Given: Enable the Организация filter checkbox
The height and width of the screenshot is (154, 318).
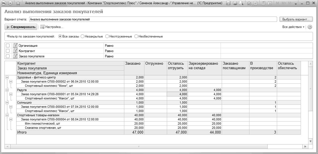Looking at the screenshot, I should 8,46.
